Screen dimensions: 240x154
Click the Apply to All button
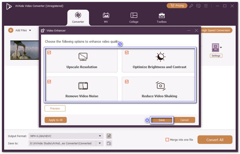55,120
